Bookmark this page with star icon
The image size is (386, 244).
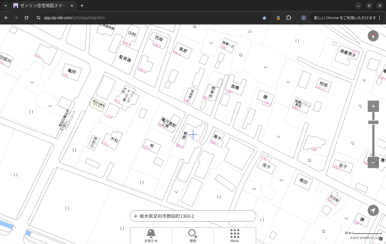coord(264,18)
